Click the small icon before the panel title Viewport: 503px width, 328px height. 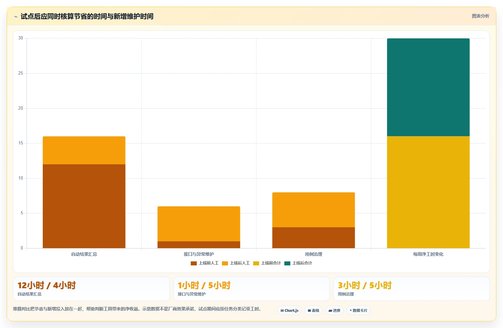[16, 17]
